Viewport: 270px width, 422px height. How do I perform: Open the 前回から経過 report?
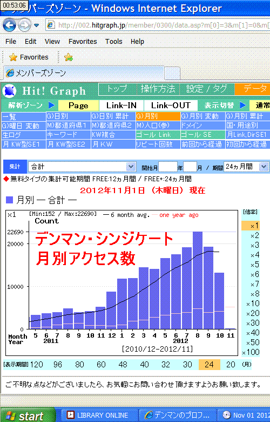point(203,144)
